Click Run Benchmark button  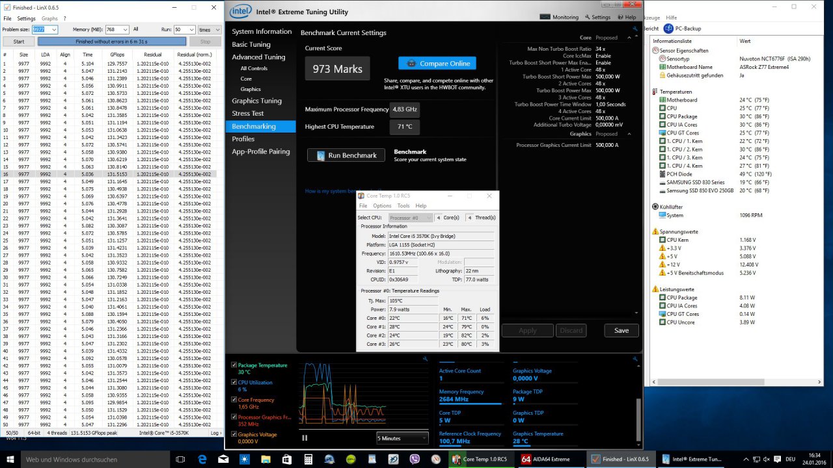pyautogui.click(x=346, y=155)
